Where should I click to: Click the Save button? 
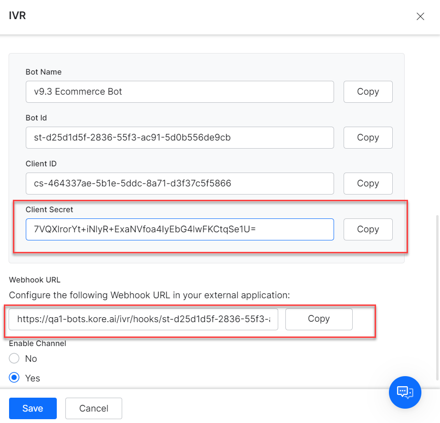click(33, 408)
